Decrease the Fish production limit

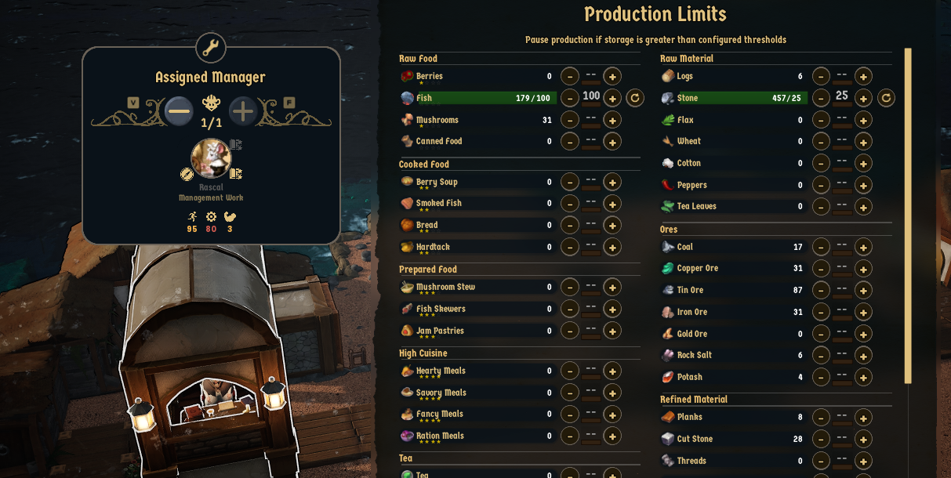(570, 98)
